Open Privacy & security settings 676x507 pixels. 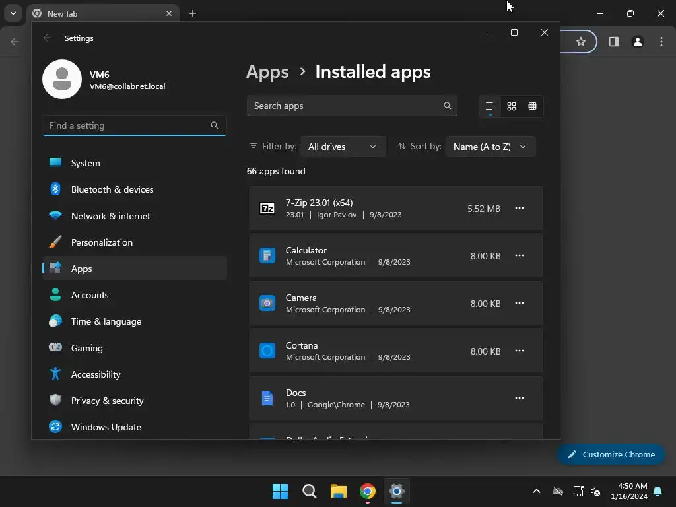click(135, 401)
